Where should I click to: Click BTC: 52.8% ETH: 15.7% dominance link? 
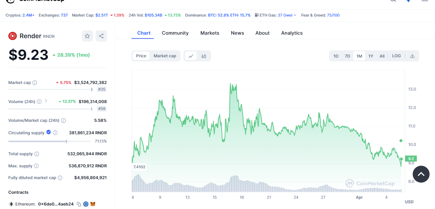pyautogui.click(x=229, y=15)
